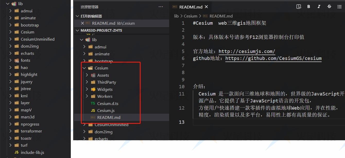Collapse the MARS3D-PROJECT-ZHTS section
The width and height of the screenshot is (345, 158).
click(77, 30)
